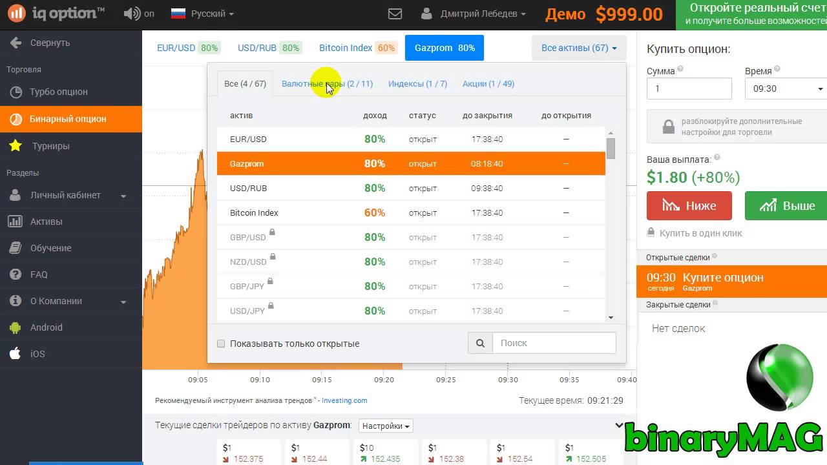Click the lock icon beside NZD/USD
827x465 pixels.
point(273,256)
